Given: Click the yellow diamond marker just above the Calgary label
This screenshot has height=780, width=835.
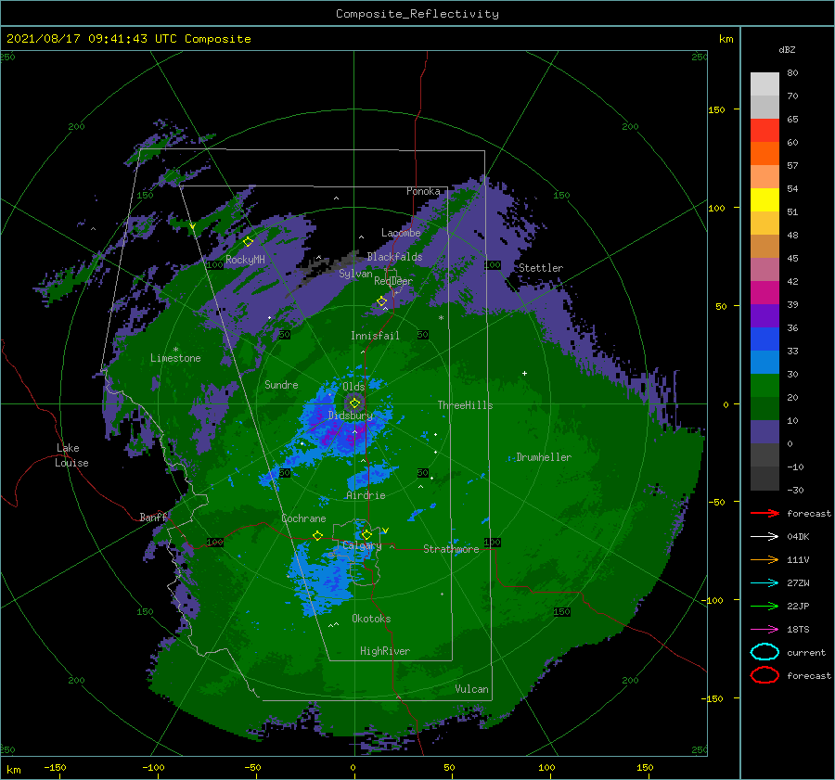Looking at the screenshot, I should (366, 534).
